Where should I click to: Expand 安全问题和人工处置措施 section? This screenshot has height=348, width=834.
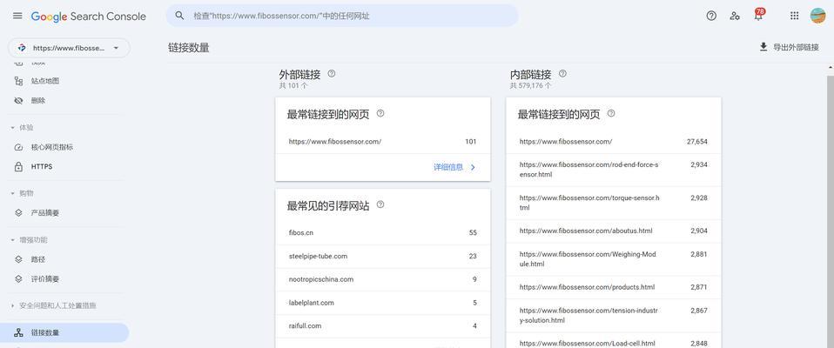(53, 306)
